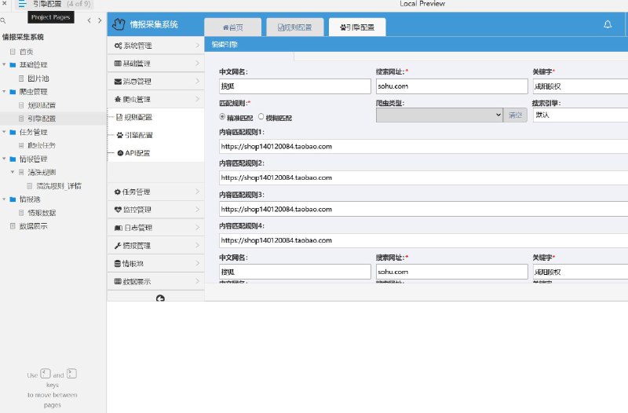
Task: Open 首页 page in tree
Action: click(27, 52)
